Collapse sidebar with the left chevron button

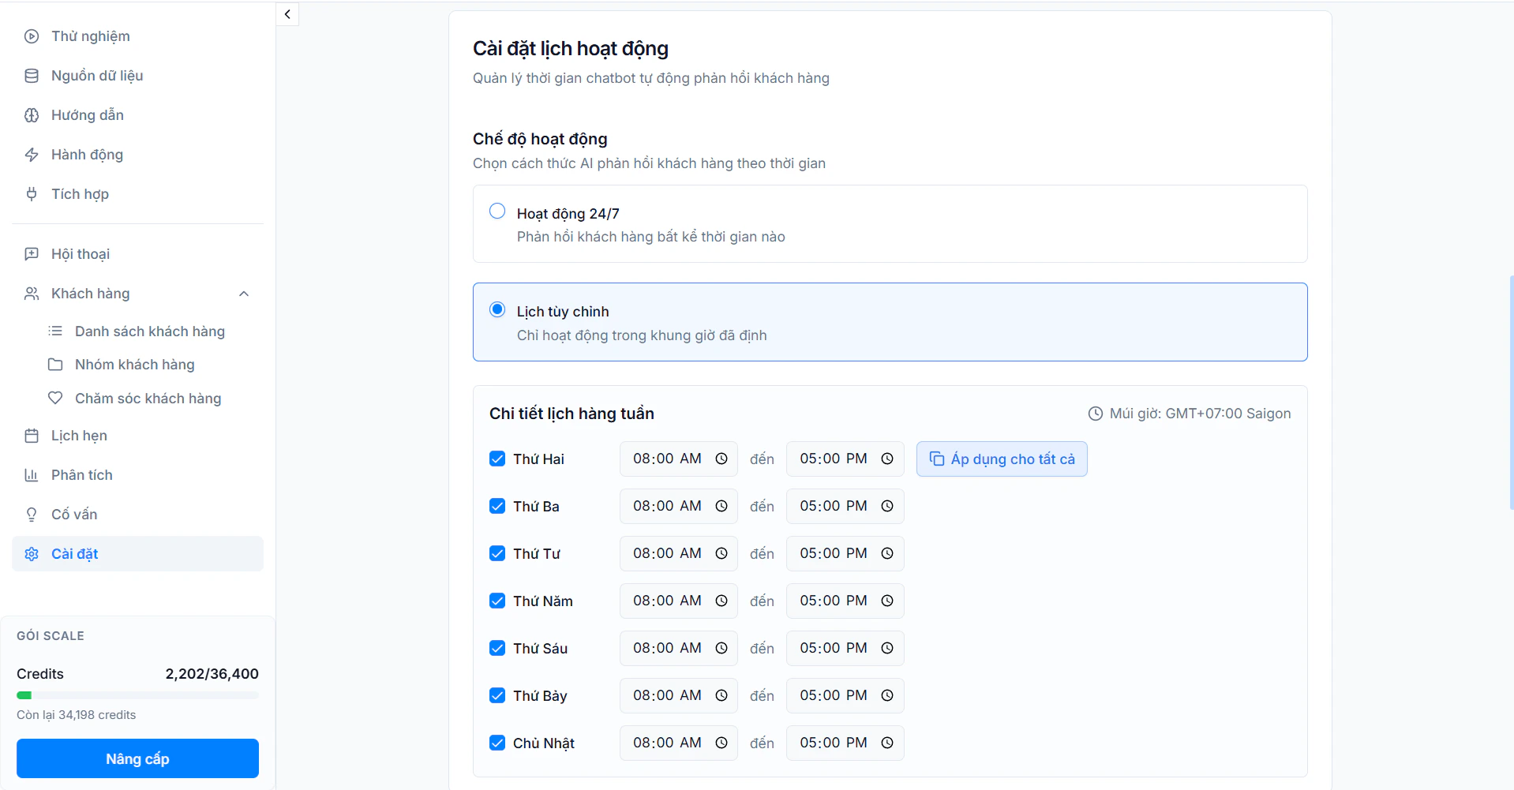(x=287, y=14)
